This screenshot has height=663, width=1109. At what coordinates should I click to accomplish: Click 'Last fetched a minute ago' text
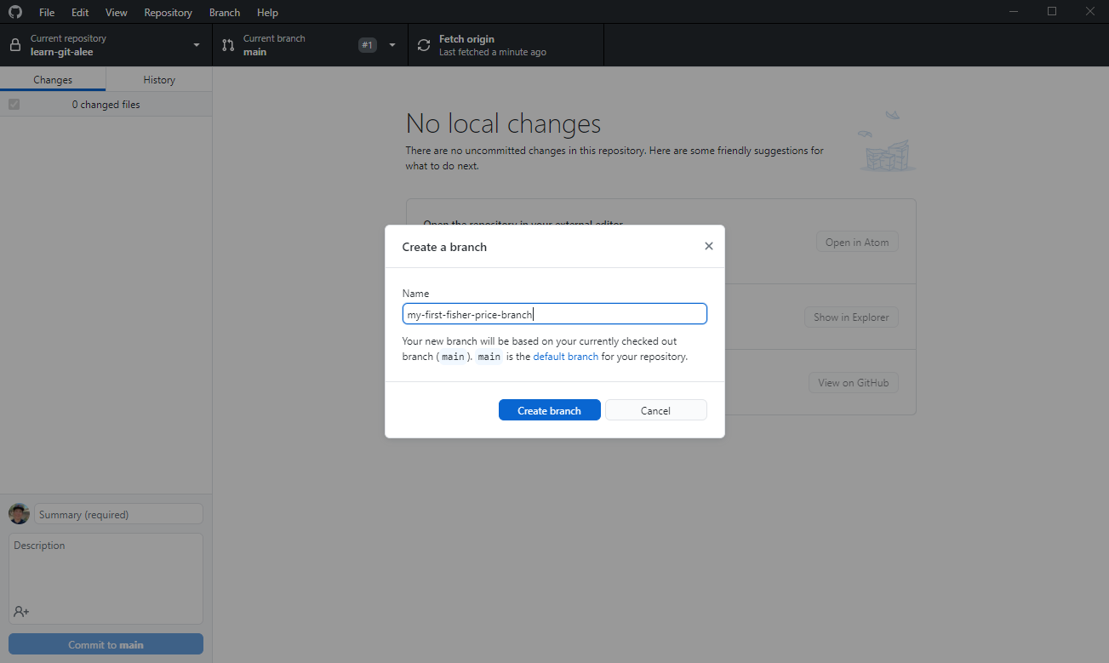pos(493,52)
